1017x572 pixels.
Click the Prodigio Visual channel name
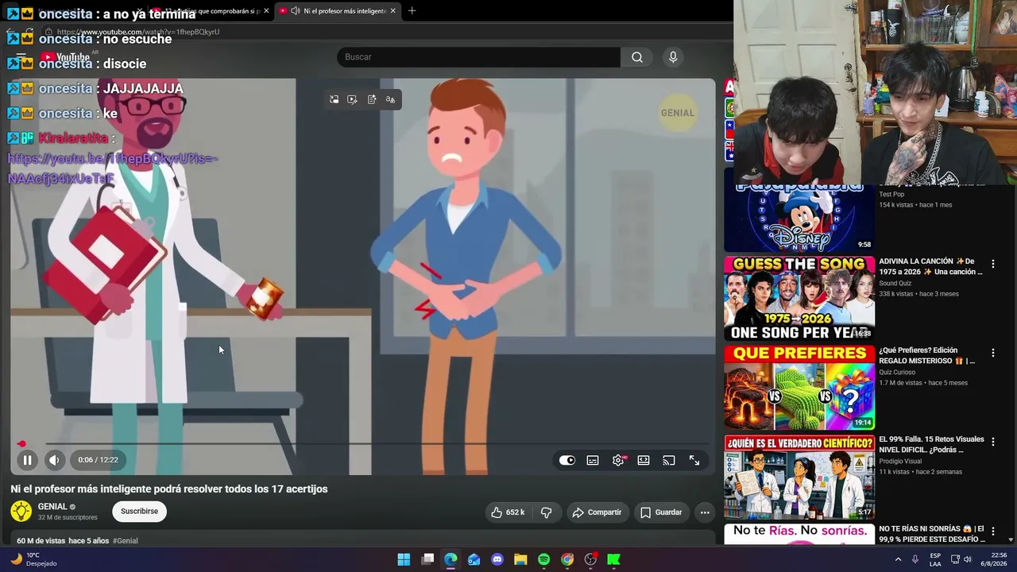coord(900,462)
